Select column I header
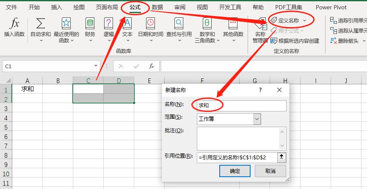Viewport: 367px width, 189px height. (315, 81)
